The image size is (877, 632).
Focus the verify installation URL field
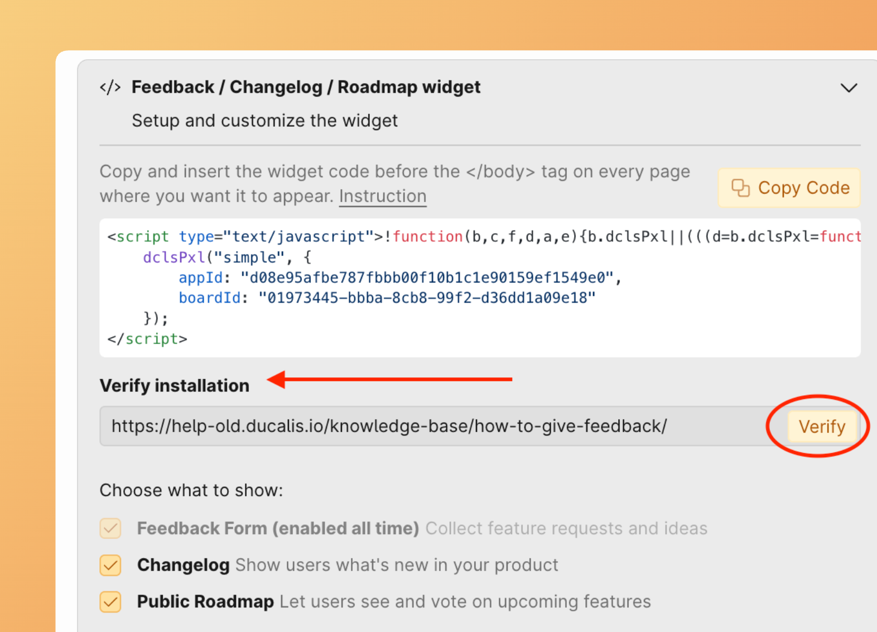pos(435,427)
